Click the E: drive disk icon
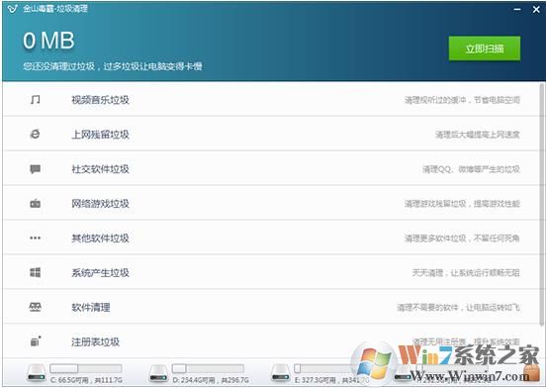This screenshot has width=546, height=390. point(281,373)
